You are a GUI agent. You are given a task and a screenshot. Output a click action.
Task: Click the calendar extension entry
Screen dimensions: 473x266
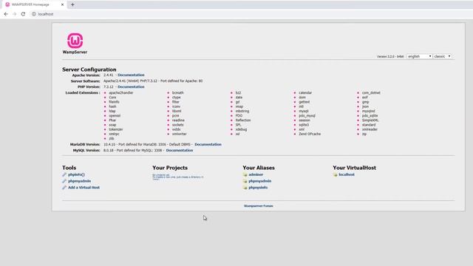305,93
